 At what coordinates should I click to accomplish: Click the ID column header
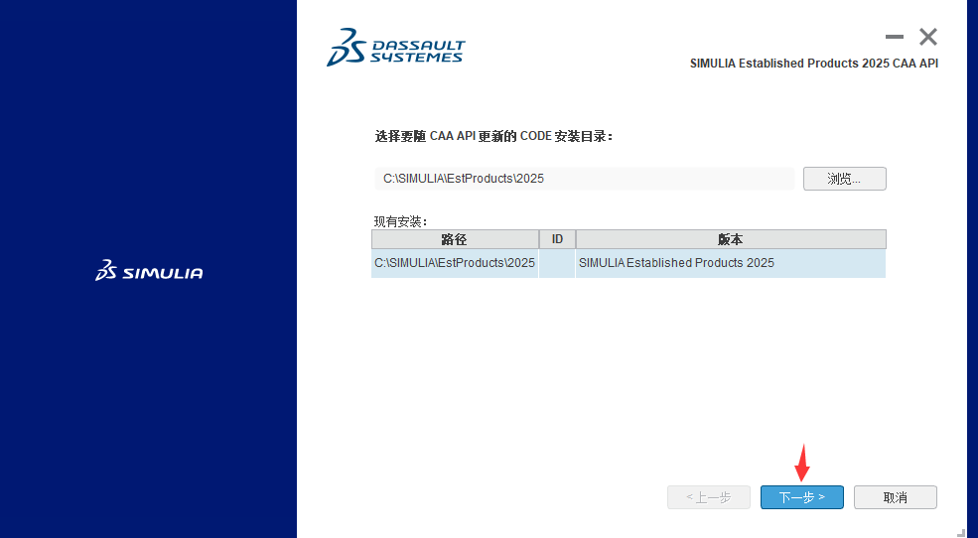[x=557, y=239]
